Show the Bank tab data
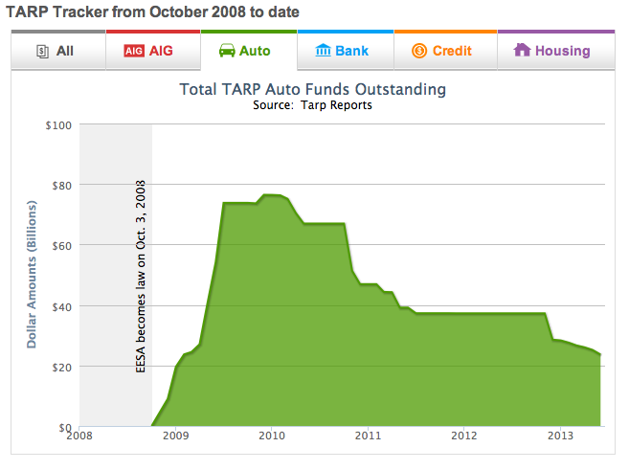 tap(351, 51)
